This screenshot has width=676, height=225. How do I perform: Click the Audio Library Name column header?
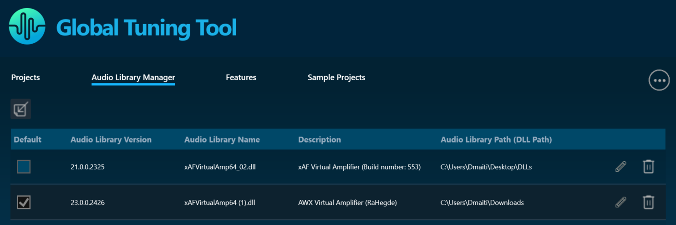222,139
